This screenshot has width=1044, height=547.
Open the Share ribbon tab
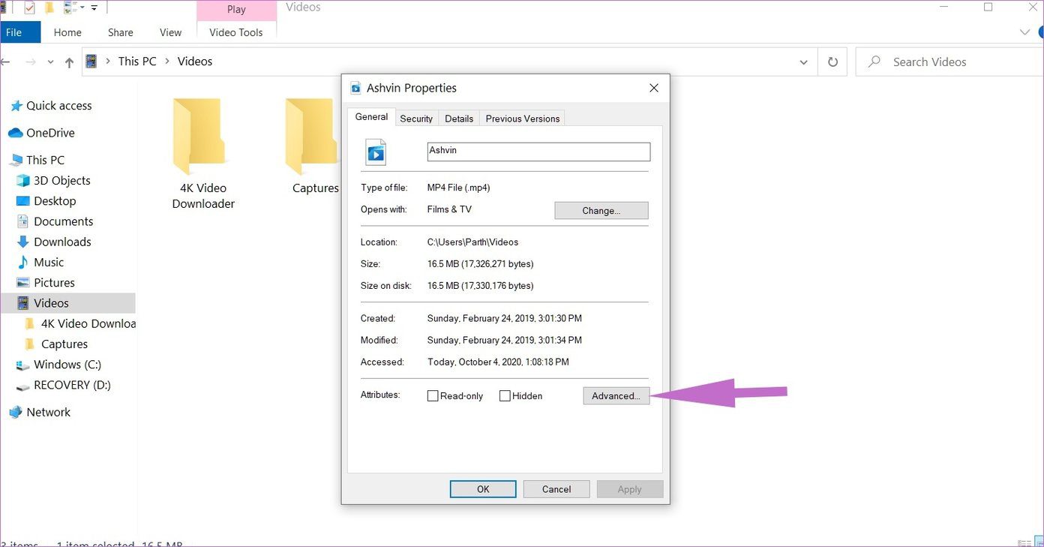point(121,32)
